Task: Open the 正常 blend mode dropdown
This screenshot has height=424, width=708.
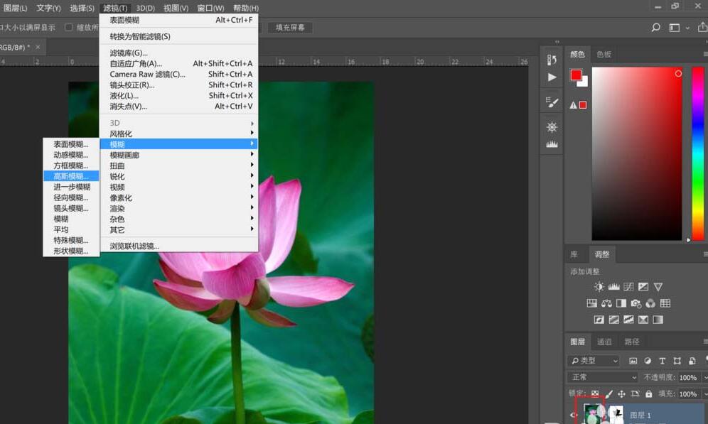Action: click(x=603, y=377)
